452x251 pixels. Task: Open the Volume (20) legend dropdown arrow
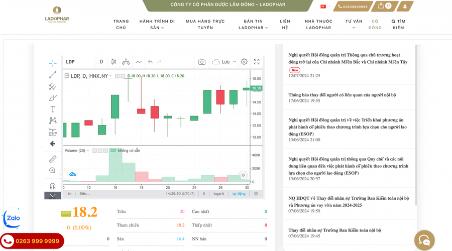88,151
